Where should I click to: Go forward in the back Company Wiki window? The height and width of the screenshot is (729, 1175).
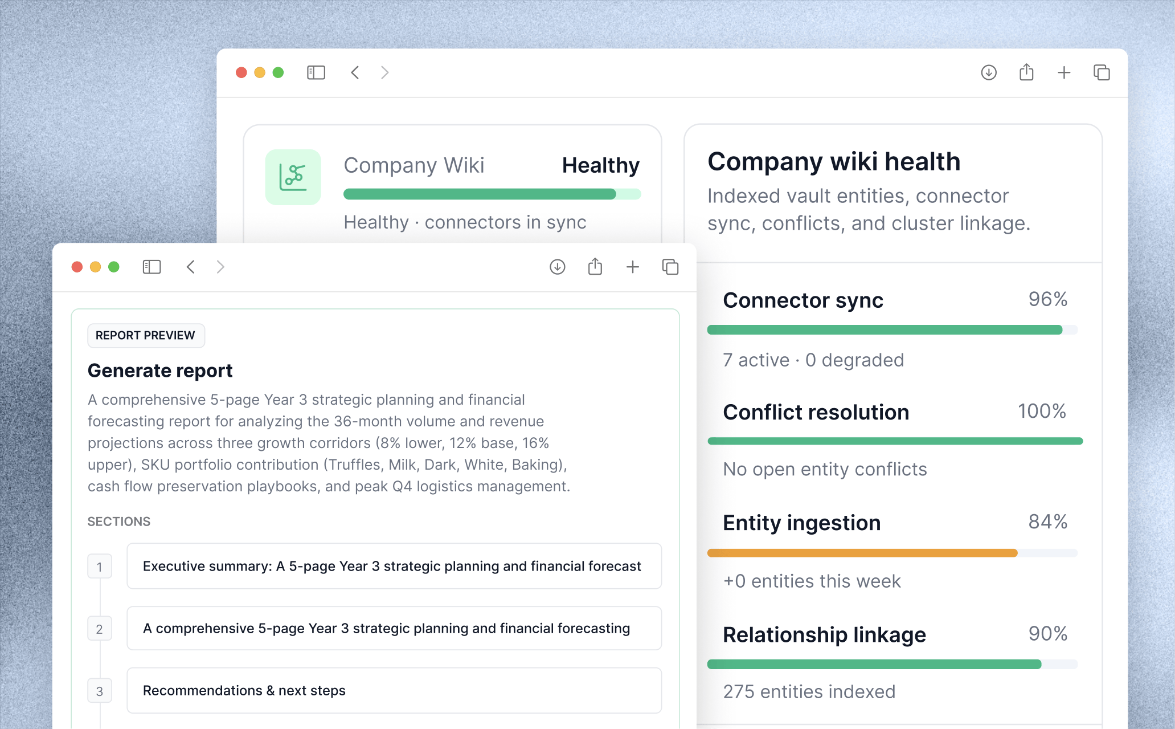click(x=385, y=72)
